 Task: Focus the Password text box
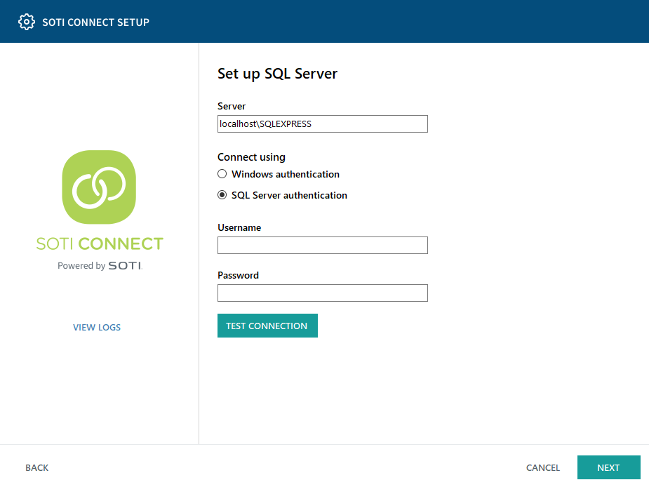[x=323, y=293]
